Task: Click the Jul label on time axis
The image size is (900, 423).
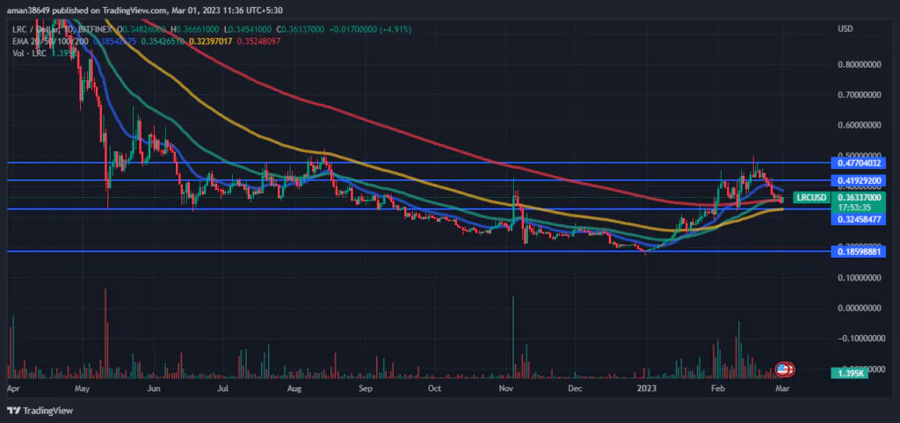Action: (x=223, y=389)
